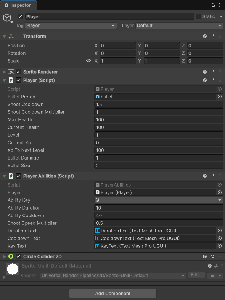Click the Position X field
The height and width of the screenshot is (300, 225).
point(118,45)
